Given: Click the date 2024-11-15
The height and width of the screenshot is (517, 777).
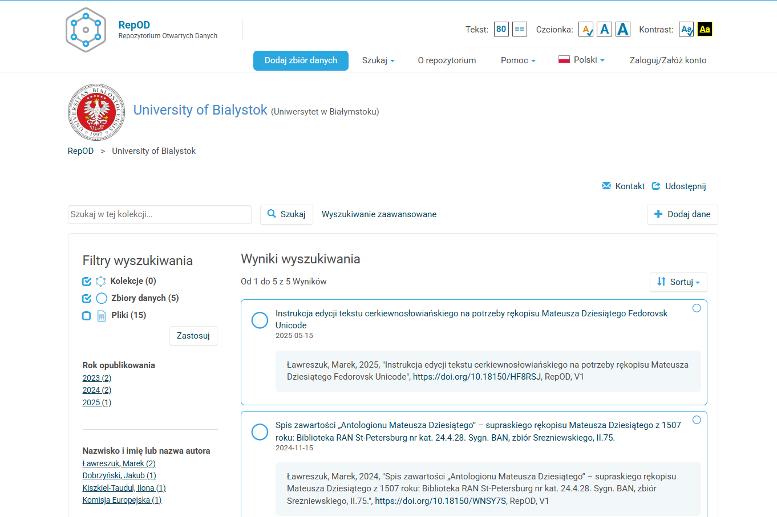Looking at the screenshot, I should pos(294,448).
